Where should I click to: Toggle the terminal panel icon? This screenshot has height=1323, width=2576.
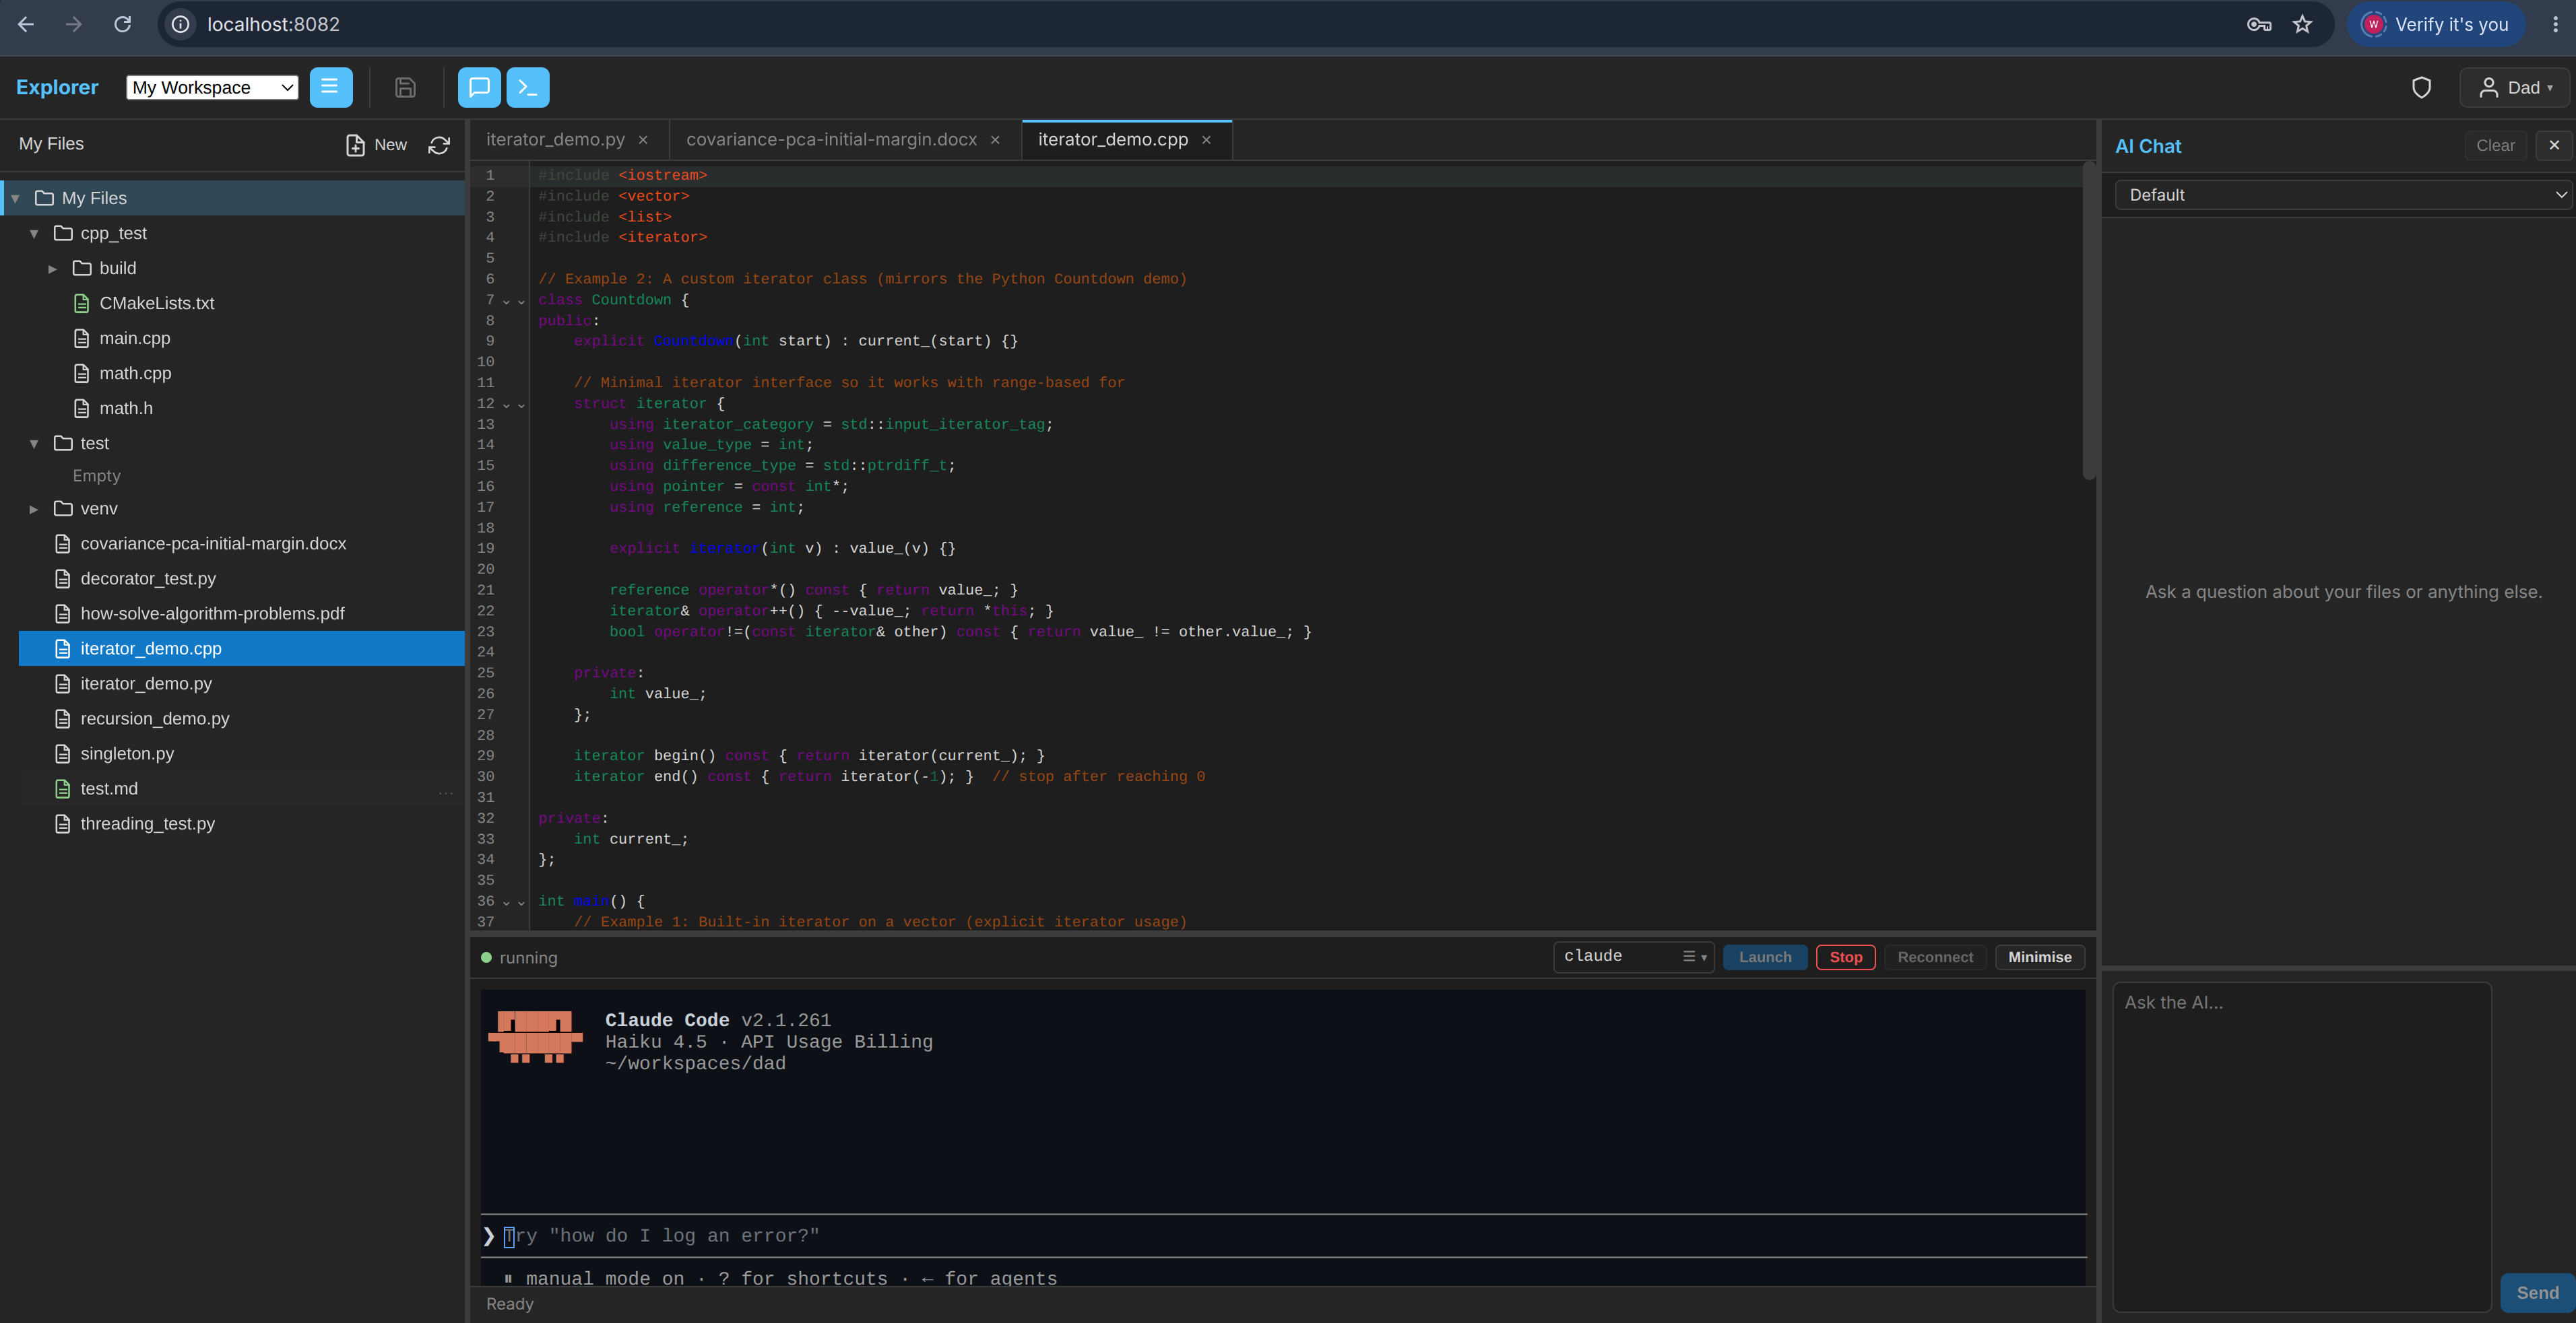(x=528, y=87)
